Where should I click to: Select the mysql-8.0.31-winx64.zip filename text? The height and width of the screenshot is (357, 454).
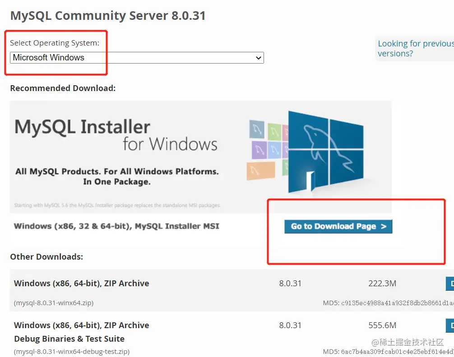click(x=54, y=303)
